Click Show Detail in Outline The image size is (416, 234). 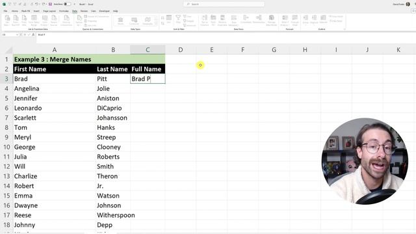(x=335, y=16)
